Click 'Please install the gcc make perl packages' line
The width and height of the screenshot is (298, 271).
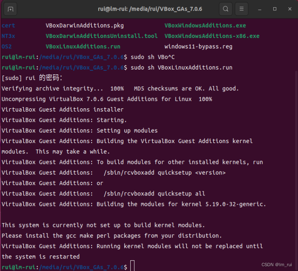click(112, 236)
